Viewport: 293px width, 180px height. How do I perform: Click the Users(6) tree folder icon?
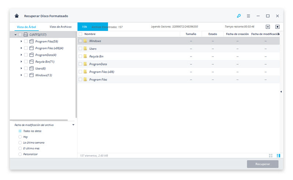coord(31,68)
